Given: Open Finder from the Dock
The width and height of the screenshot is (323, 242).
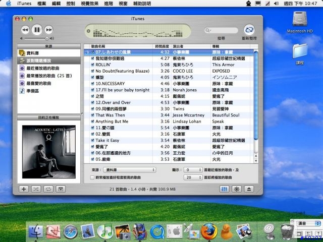Looking at the screenshot, I should [36, 231].
